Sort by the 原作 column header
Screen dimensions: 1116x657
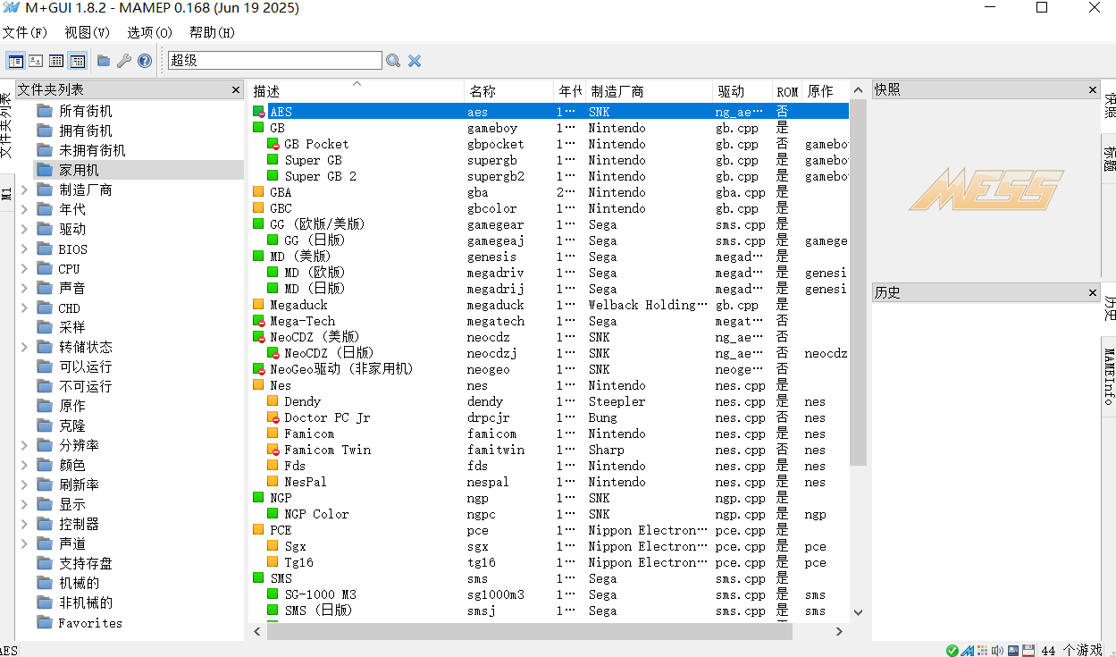click(x=824, y=91)
